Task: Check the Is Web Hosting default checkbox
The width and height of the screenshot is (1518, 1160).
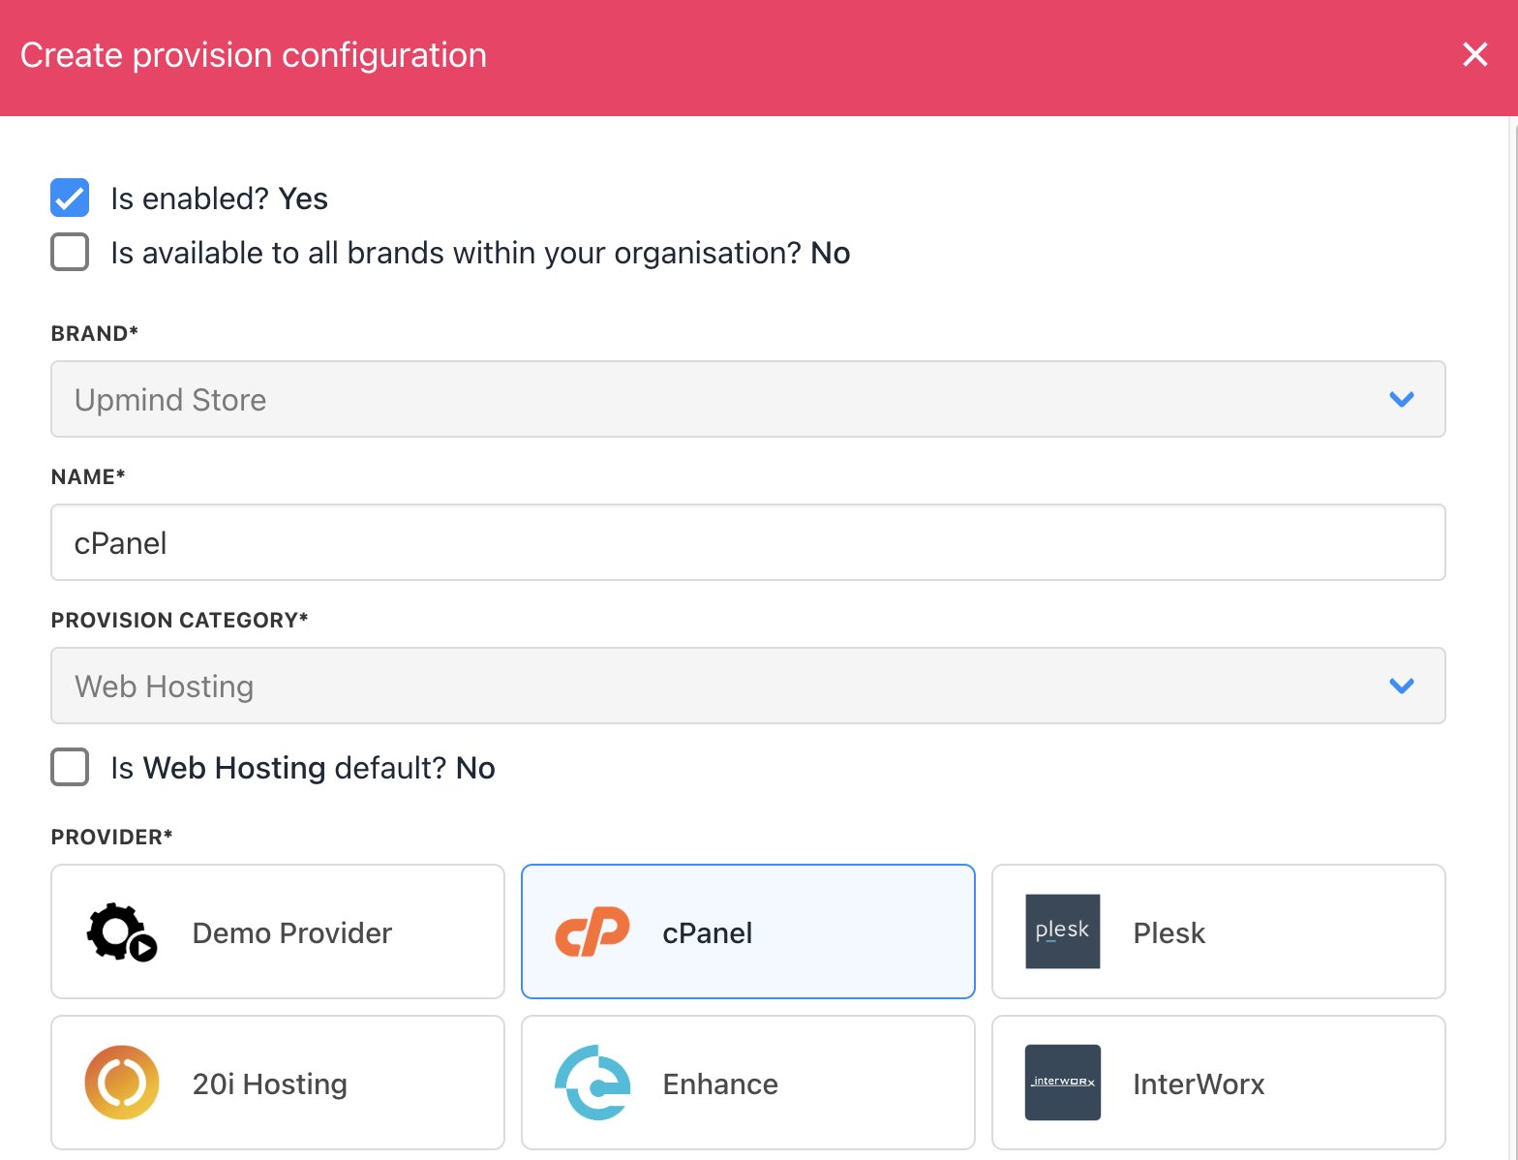Action: (70, 767)
